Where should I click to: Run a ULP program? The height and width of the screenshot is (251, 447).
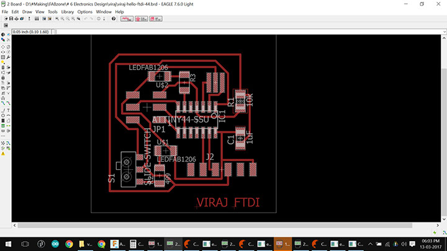click(50, 19)
